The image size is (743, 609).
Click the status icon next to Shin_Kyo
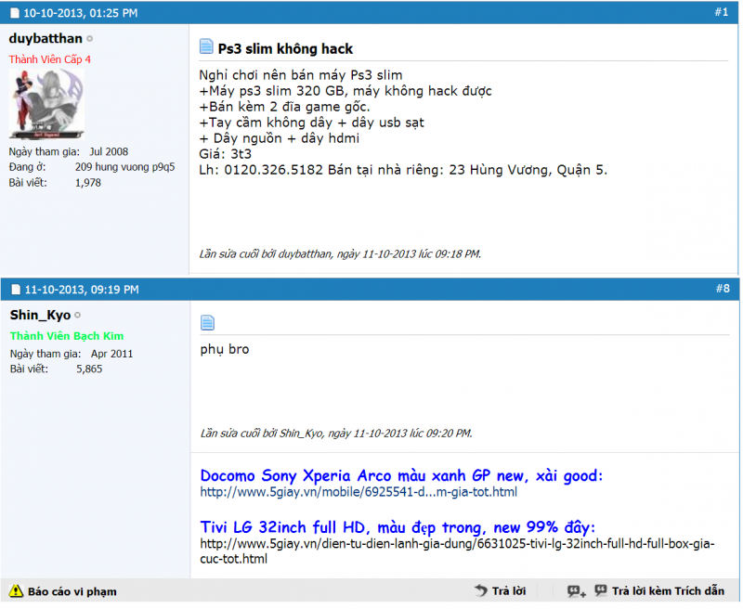78,316
